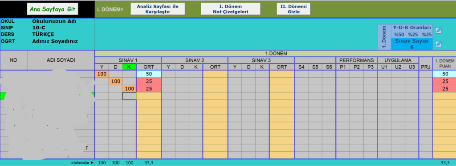Select the P2 column header
The width and height of the screenshot is (456, 166).
357,67
